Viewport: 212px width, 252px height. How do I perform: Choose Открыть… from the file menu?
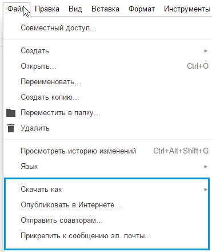pos(107,66)
